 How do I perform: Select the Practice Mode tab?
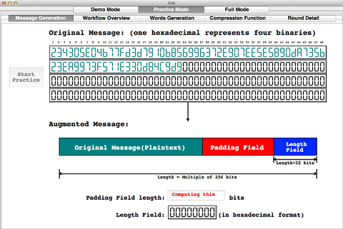tap(170, 10)
